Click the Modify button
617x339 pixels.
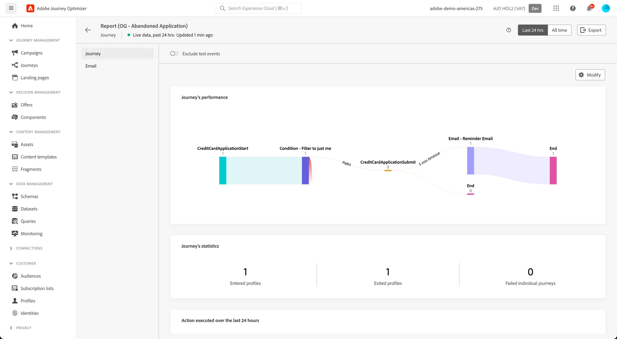coord(590,75)
